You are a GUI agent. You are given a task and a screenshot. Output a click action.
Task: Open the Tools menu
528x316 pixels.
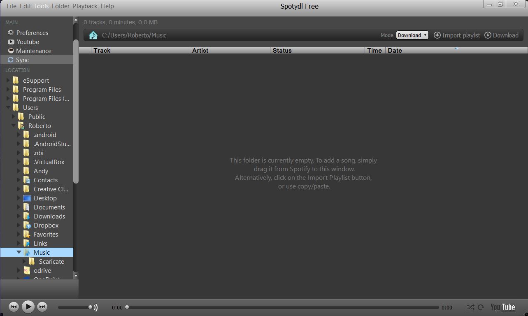coord(41,6)
